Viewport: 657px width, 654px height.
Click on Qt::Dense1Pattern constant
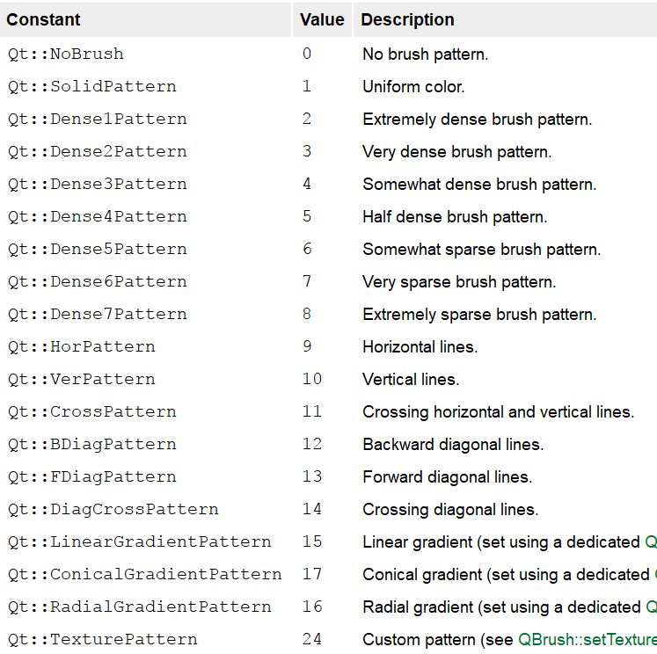coord(97,119)
